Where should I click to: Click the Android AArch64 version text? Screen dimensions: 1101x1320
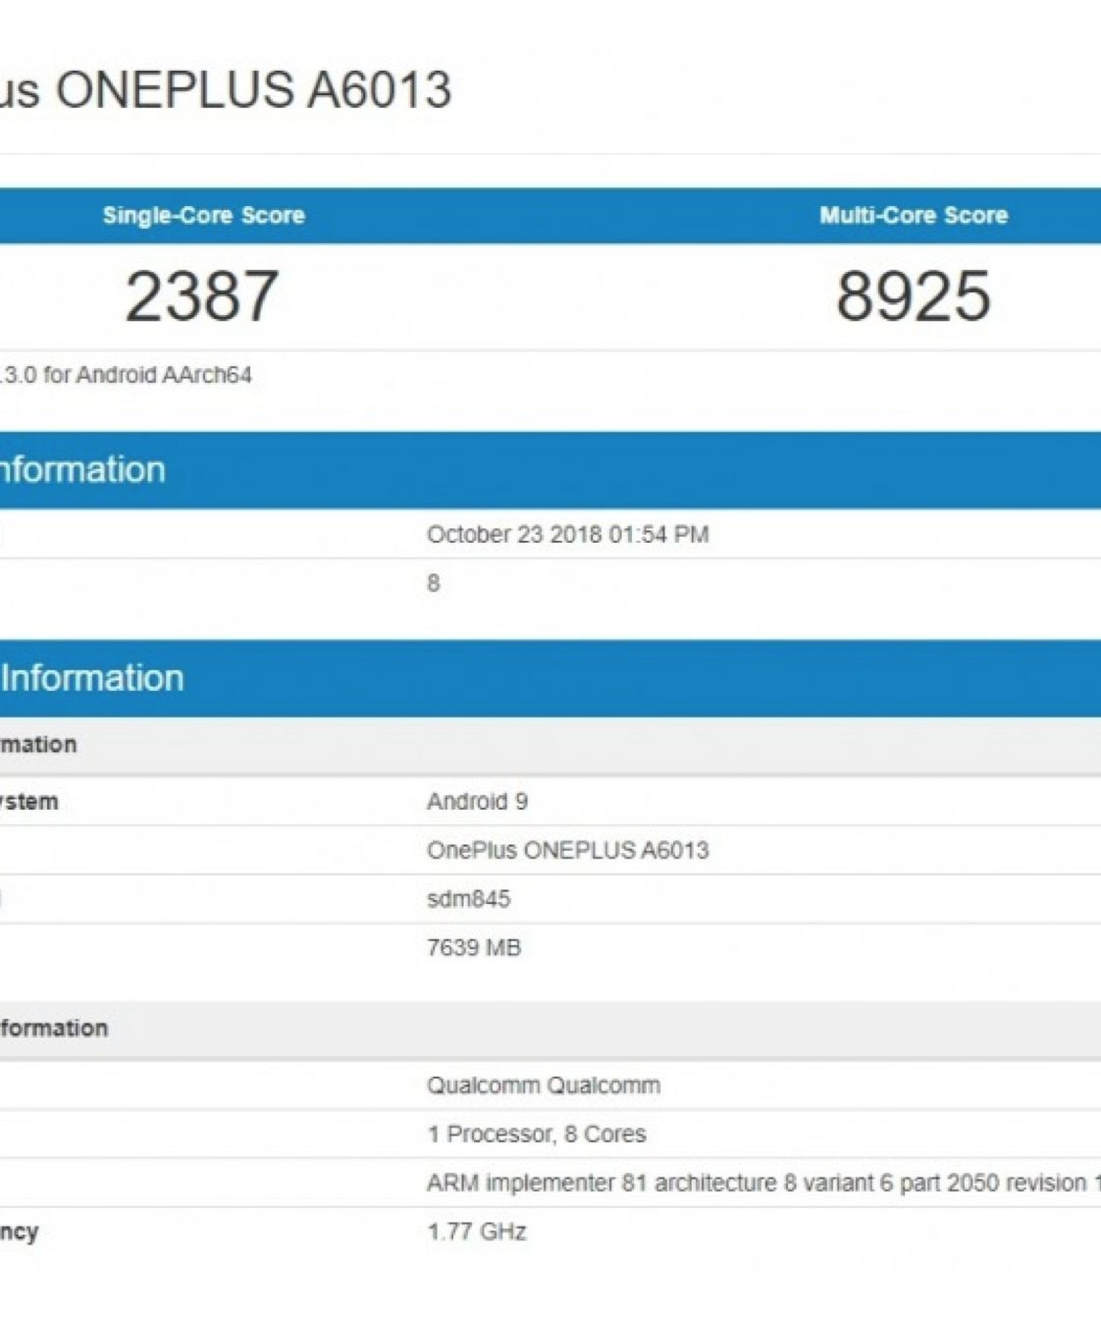(x=126, y=375)
